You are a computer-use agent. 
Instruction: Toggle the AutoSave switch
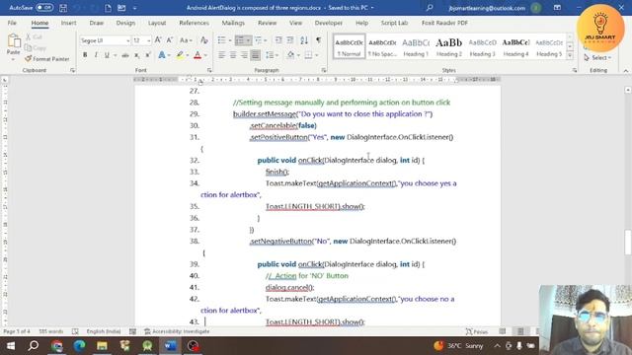click(x=44, y=8)
